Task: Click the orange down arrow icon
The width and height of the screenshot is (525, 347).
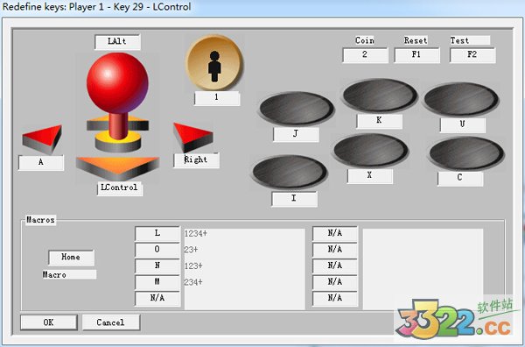Action: [117, 168]
